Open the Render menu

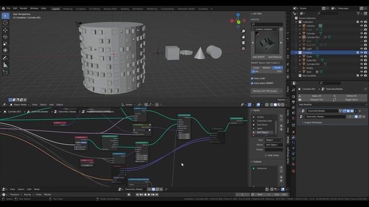24,9
